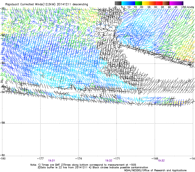Click the 19:32 time label near -171
Viewport: 195px width, 172px height.
tap(109, 161)
